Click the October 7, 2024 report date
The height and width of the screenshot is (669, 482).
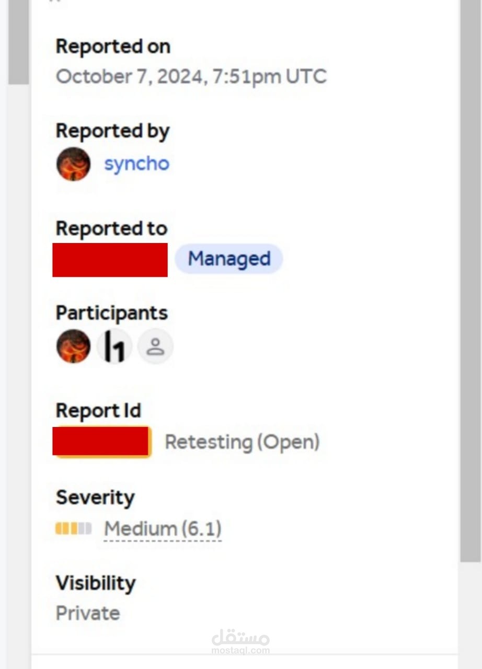coord(191,77)
